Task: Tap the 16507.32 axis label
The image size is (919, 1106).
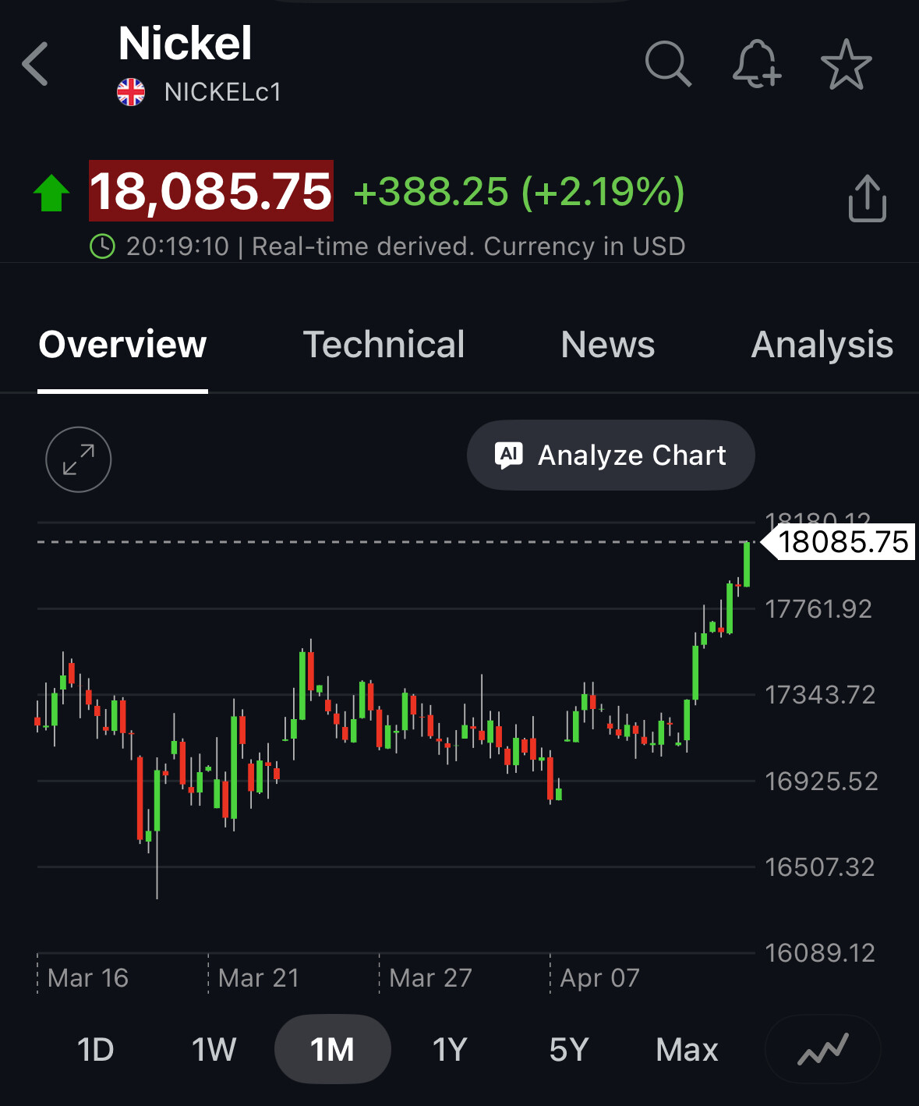Action: tap(820, 867)
